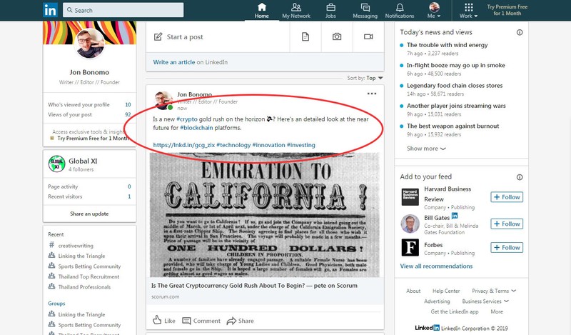This screenshot has width=571, height=335.
Task: Open the post options three-dots menu
Action: 371,94
